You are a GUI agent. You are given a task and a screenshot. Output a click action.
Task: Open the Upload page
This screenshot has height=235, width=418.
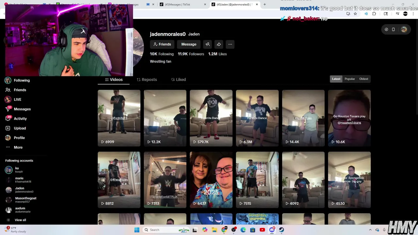(15, 128)
